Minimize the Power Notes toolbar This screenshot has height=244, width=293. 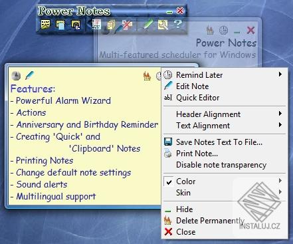[x=169, y=13]
